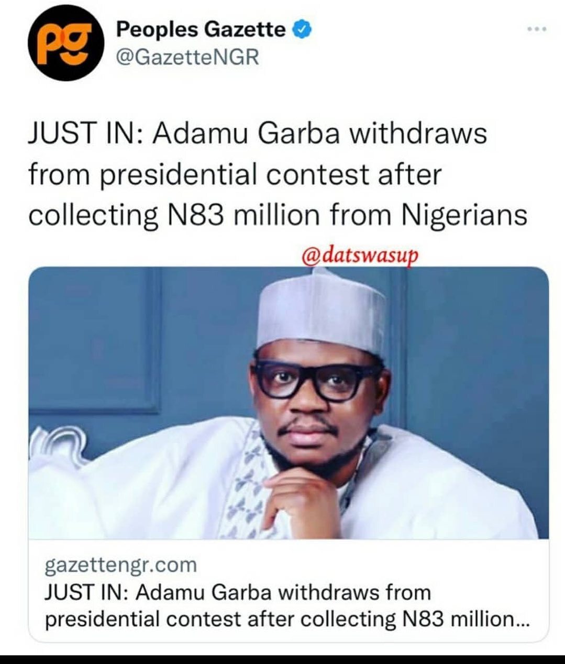Image resolution: width=565 pixels, height=664 pixels.
Task: Click the card's truncated "N83 million..." text
Action: (467, 619)
